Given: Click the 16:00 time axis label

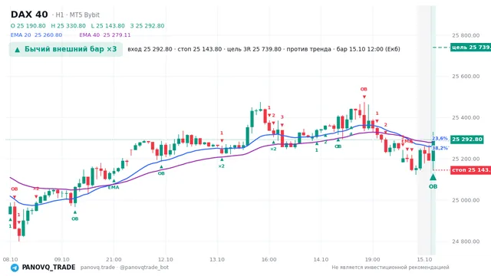Looking at the screenshot, I should click(x=269, y=259).
